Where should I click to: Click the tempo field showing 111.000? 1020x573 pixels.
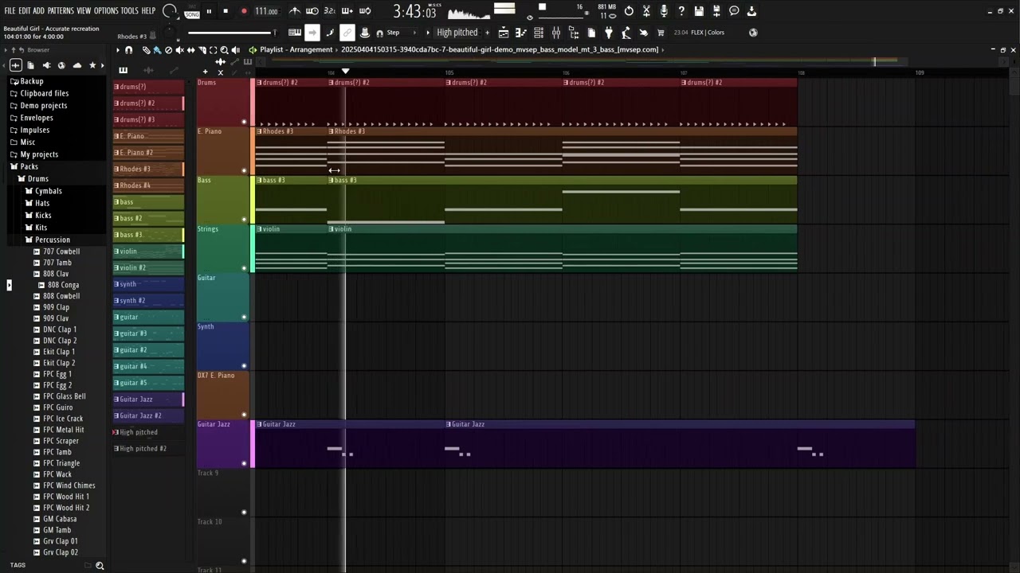[x=267, y=11]
